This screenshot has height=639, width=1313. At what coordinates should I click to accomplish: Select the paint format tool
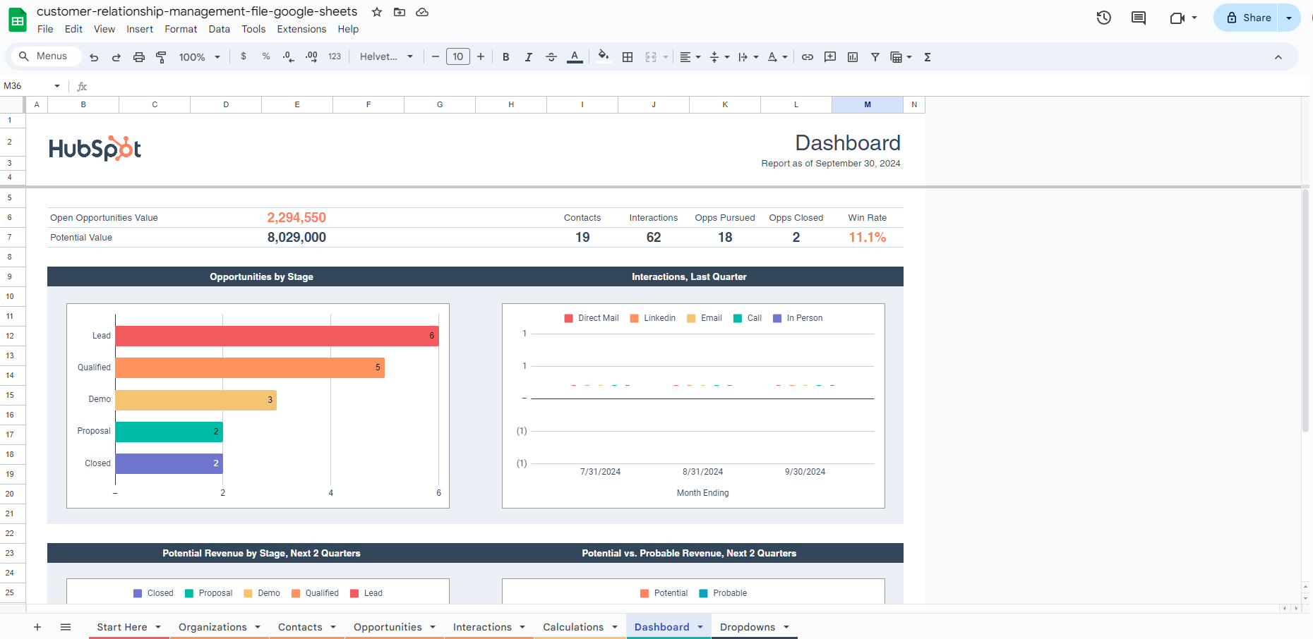click(x=161, y=56)
